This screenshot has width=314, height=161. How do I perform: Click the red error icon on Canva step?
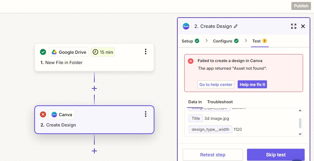pyautogui.click(x=43, y=115)
